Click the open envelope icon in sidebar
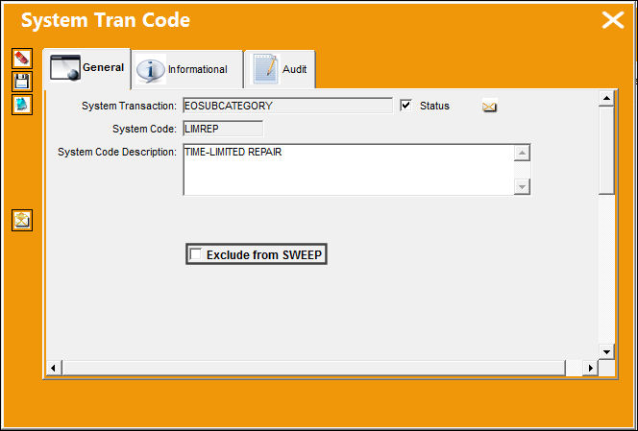This screenshot has height=431, width=638. 22,221
